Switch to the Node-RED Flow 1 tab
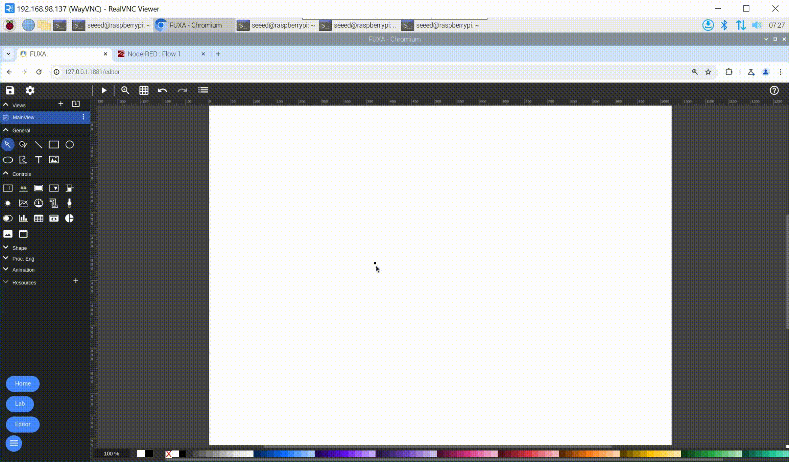 tap(154, 54)
